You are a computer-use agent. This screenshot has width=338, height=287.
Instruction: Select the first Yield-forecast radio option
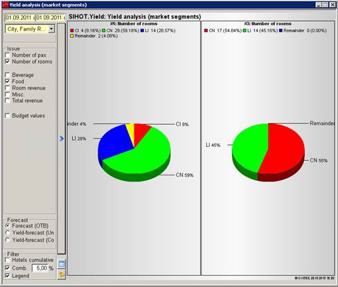[x=8, y=233]
